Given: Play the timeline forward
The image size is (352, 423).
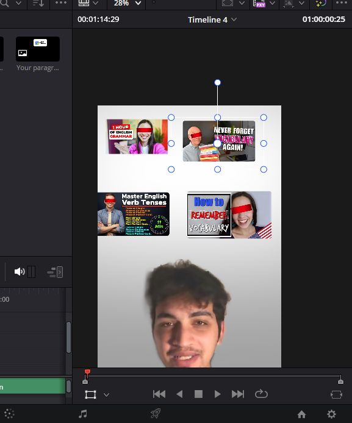Looking at the screenshot, I should (217, 394).
